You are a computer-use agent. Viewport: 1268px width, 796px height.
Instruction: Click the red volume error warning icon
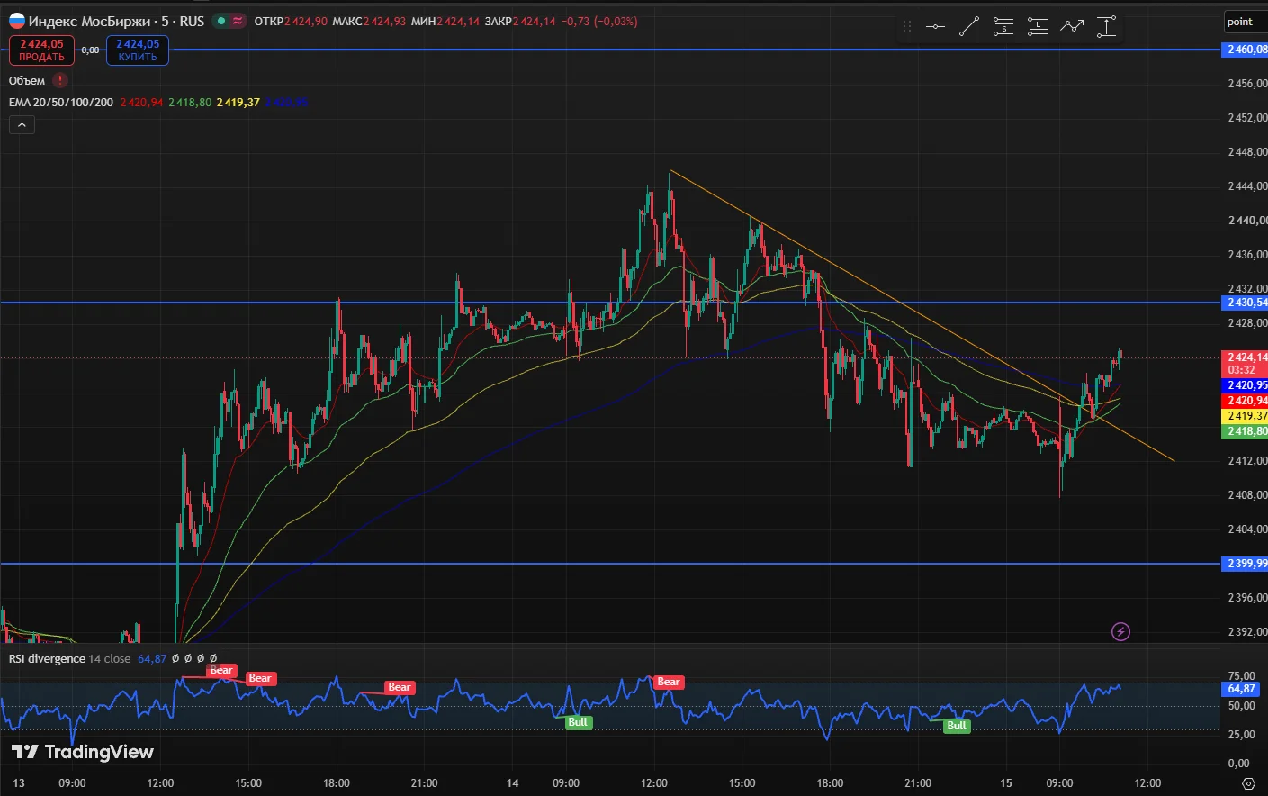click(60, 80)
